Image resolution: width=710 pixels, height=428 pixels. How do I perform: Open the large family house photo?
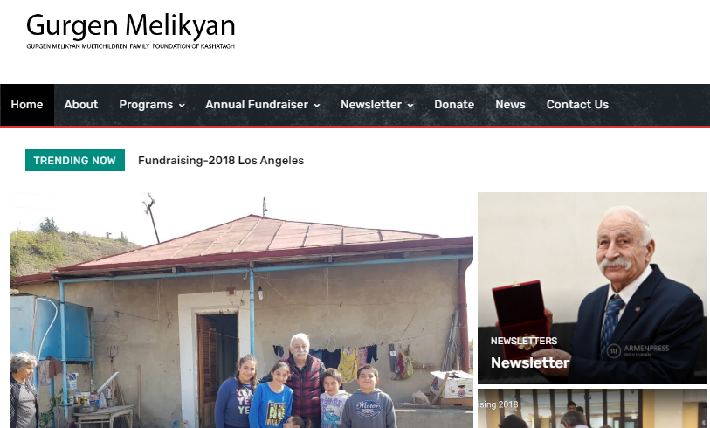241,310
